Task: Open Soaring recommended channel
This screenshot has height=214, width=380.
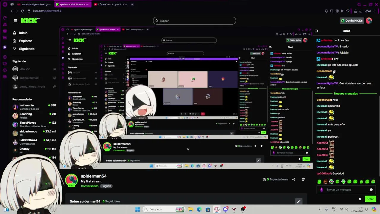Action: tap(34, 116)
